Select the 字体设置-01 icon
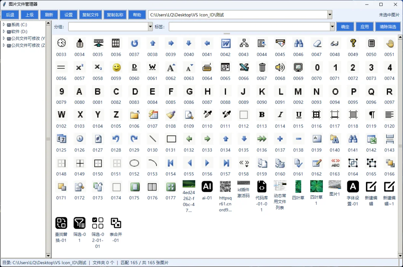The width and height of the screenshot is (403, 267). pos(353,187)
